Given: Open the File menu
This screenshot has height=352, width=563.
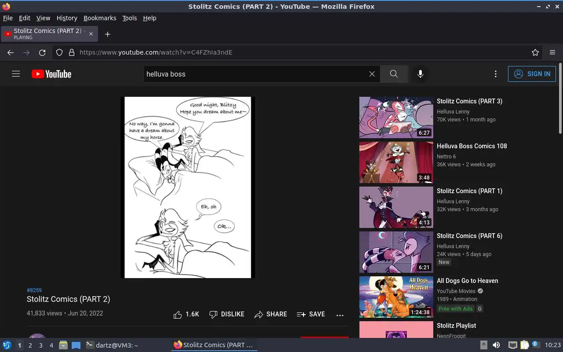Looking at the screenshot, I should click(8, 18).
